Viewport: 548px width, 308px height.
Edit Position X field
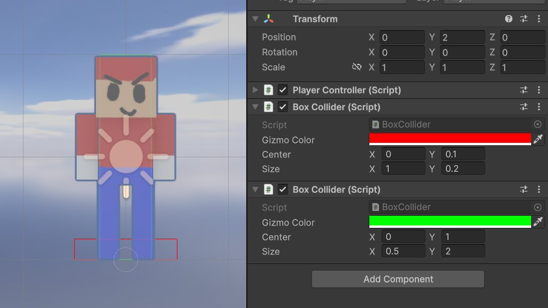[x=402, y=37]
